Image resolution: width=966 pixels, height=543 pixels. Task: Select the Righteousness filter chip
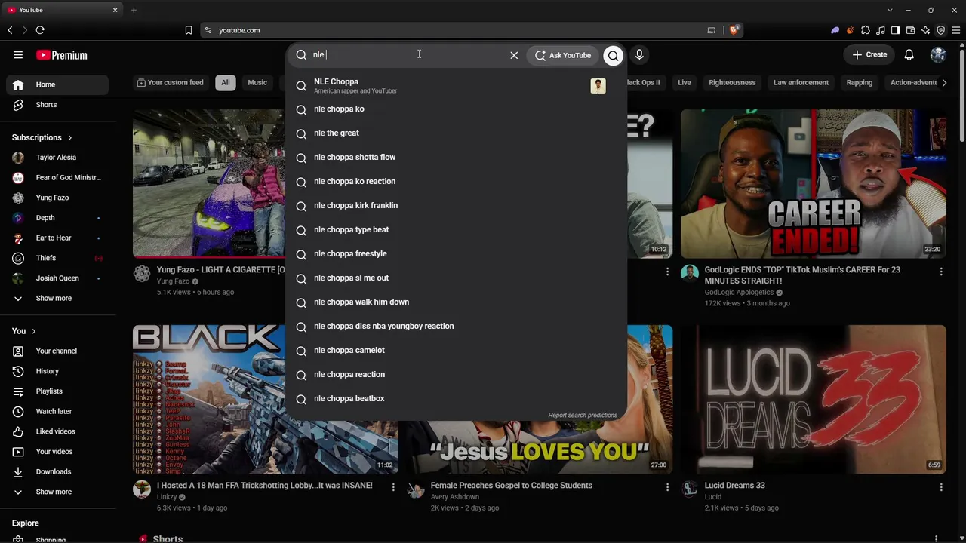point(732,82)
